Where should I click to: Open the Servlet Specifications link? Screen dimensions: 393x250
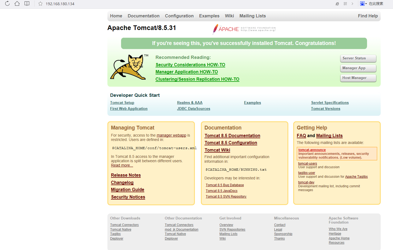pos(330,103)
